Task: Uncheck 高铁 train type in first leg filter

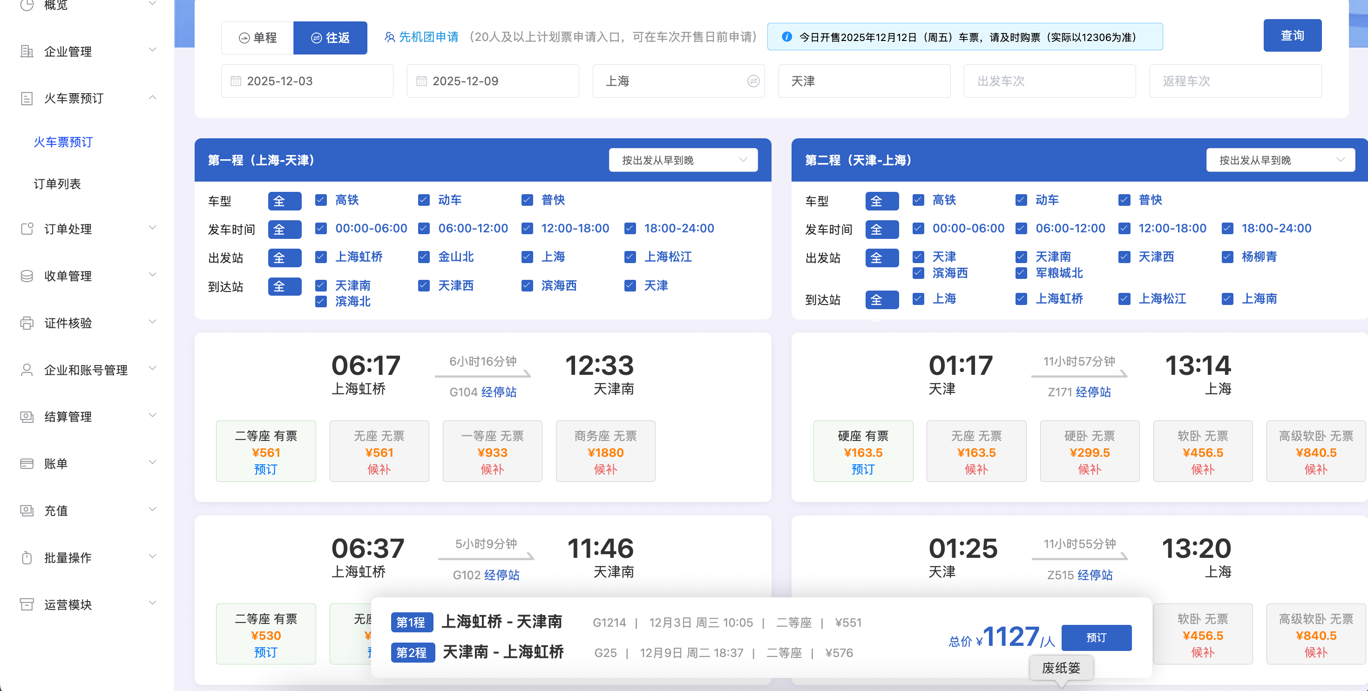Action: click(x=321, y=200)
